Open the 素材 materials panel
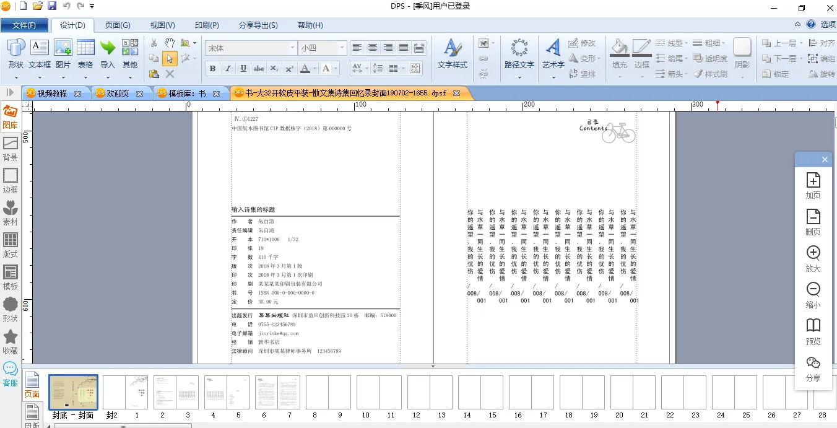837x428 pixels. coord(11,213)
